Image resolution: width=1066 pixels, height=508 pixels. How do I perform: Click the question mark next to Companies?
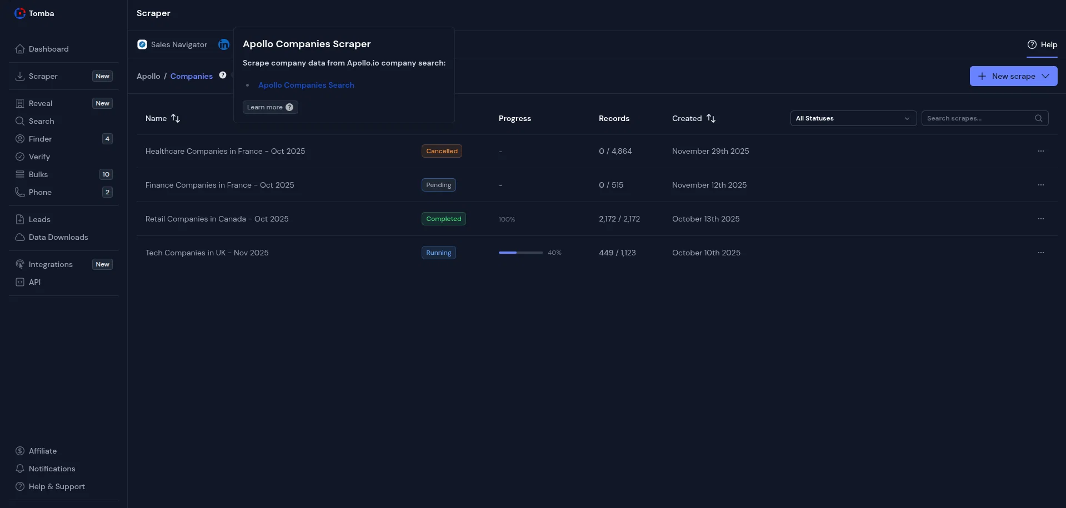(x=223, y=75)
